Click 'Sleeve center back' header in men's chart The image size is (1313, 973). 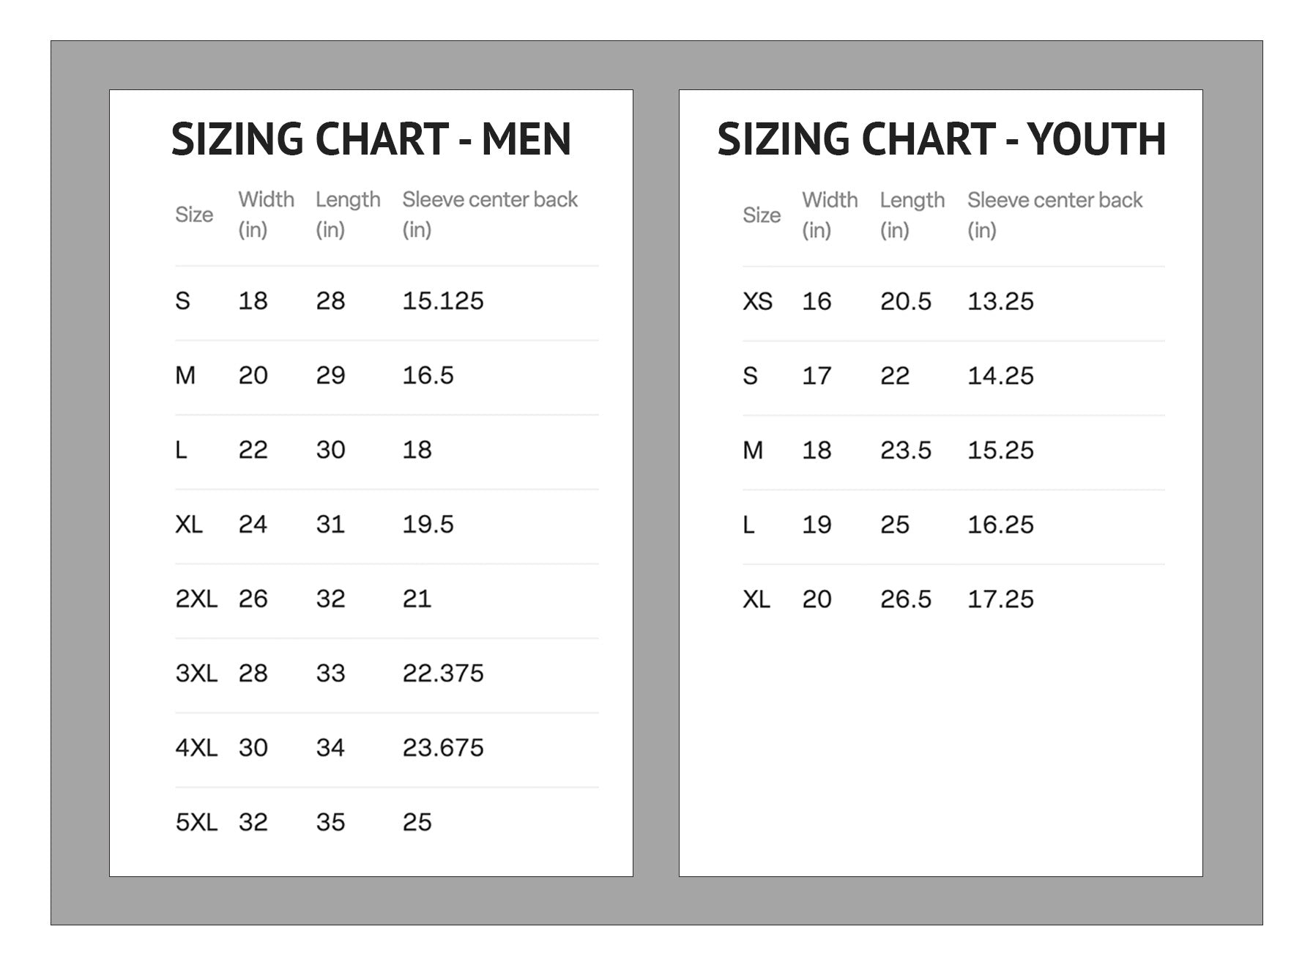[x=489, y=200]
